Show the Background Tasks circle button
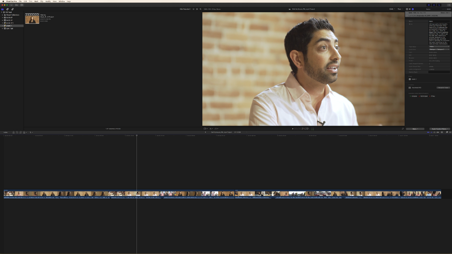 pyautogui.click(x=22, y=5)
